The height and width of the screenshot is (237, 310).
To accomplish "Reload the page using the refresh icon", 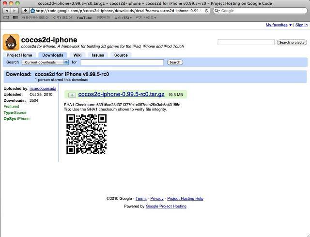I will click(206, 11).
